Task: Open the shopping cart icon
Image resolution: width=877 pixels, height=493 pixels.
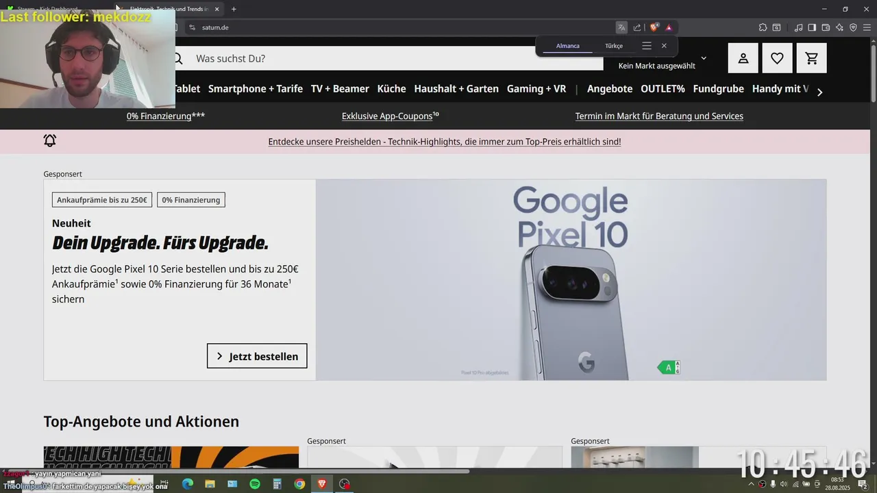Action: tap(812, 58)
